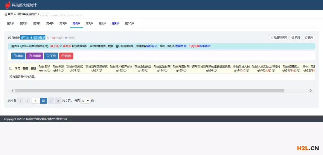
Task: Click the help icon next to xmmc
Action: click(x=49, y=70)
